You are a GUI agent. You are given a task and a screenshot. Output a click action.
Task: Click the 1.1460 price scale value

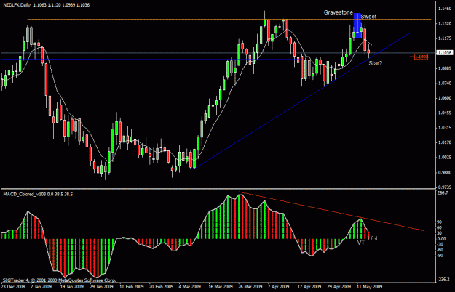446,9
